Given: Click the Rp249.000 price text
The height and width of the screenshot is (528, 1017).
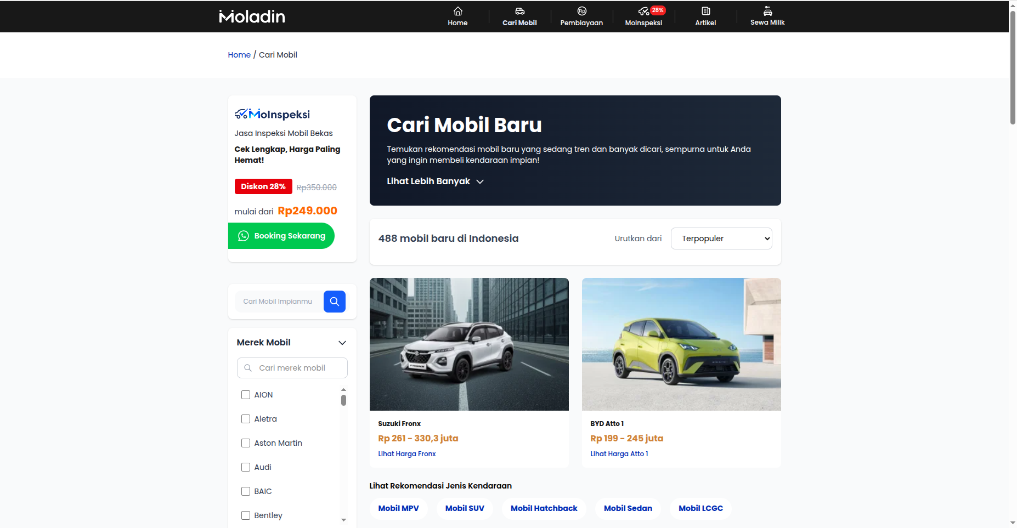Looking at the screenshot, I should pyautogui.click(x=307, y=211).
